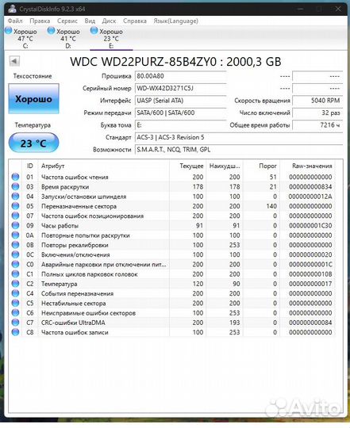This screenshot has height=428, width=350.
Task: Click the status icon for attribute C6
Action: tap(15, 313)
